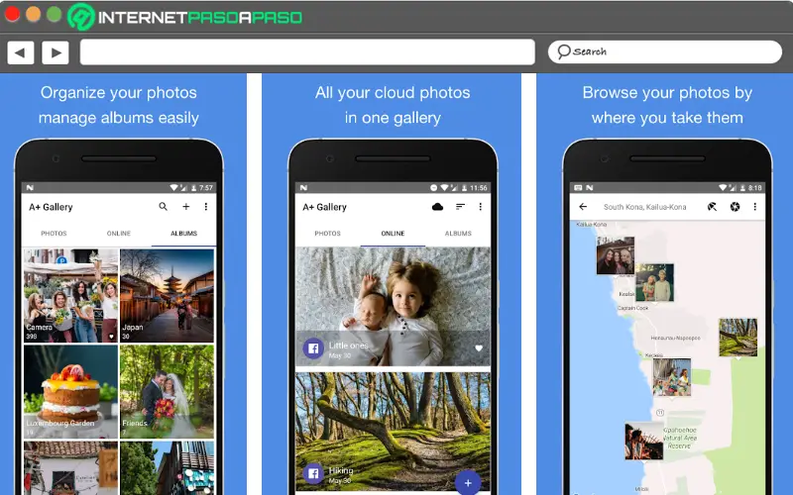
Task: Open overflow menu in middle phone
Action: point(481,207)
